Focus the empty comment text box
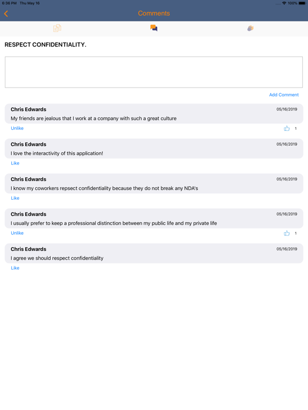This screenshot has width=308, height=410. tap(154, 72)
